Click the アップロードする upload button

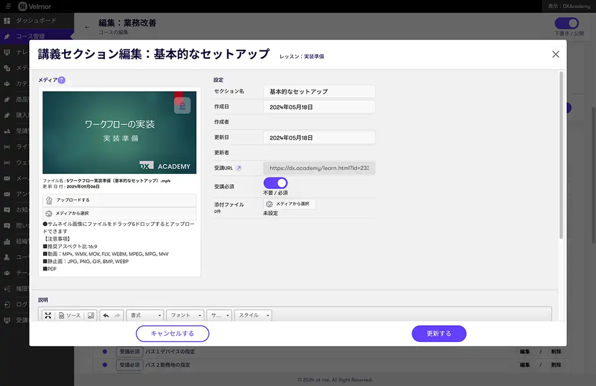119,200
